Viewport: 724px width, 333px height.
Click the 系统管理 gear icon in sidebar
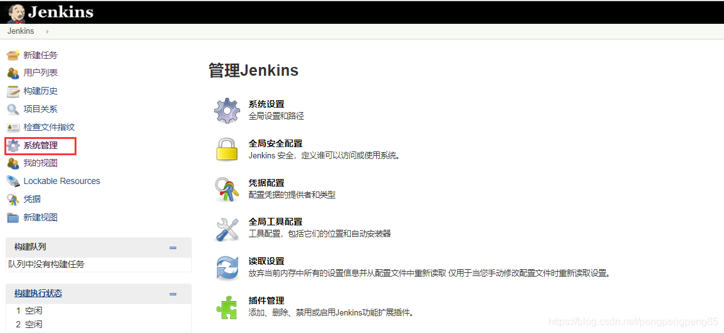(x=13, y=146)
